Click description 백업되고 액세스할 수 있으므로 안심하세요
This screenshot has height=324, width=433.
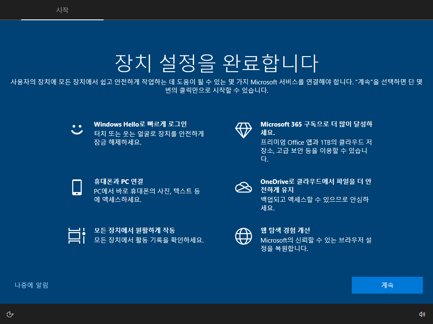(x=315, y=203)
